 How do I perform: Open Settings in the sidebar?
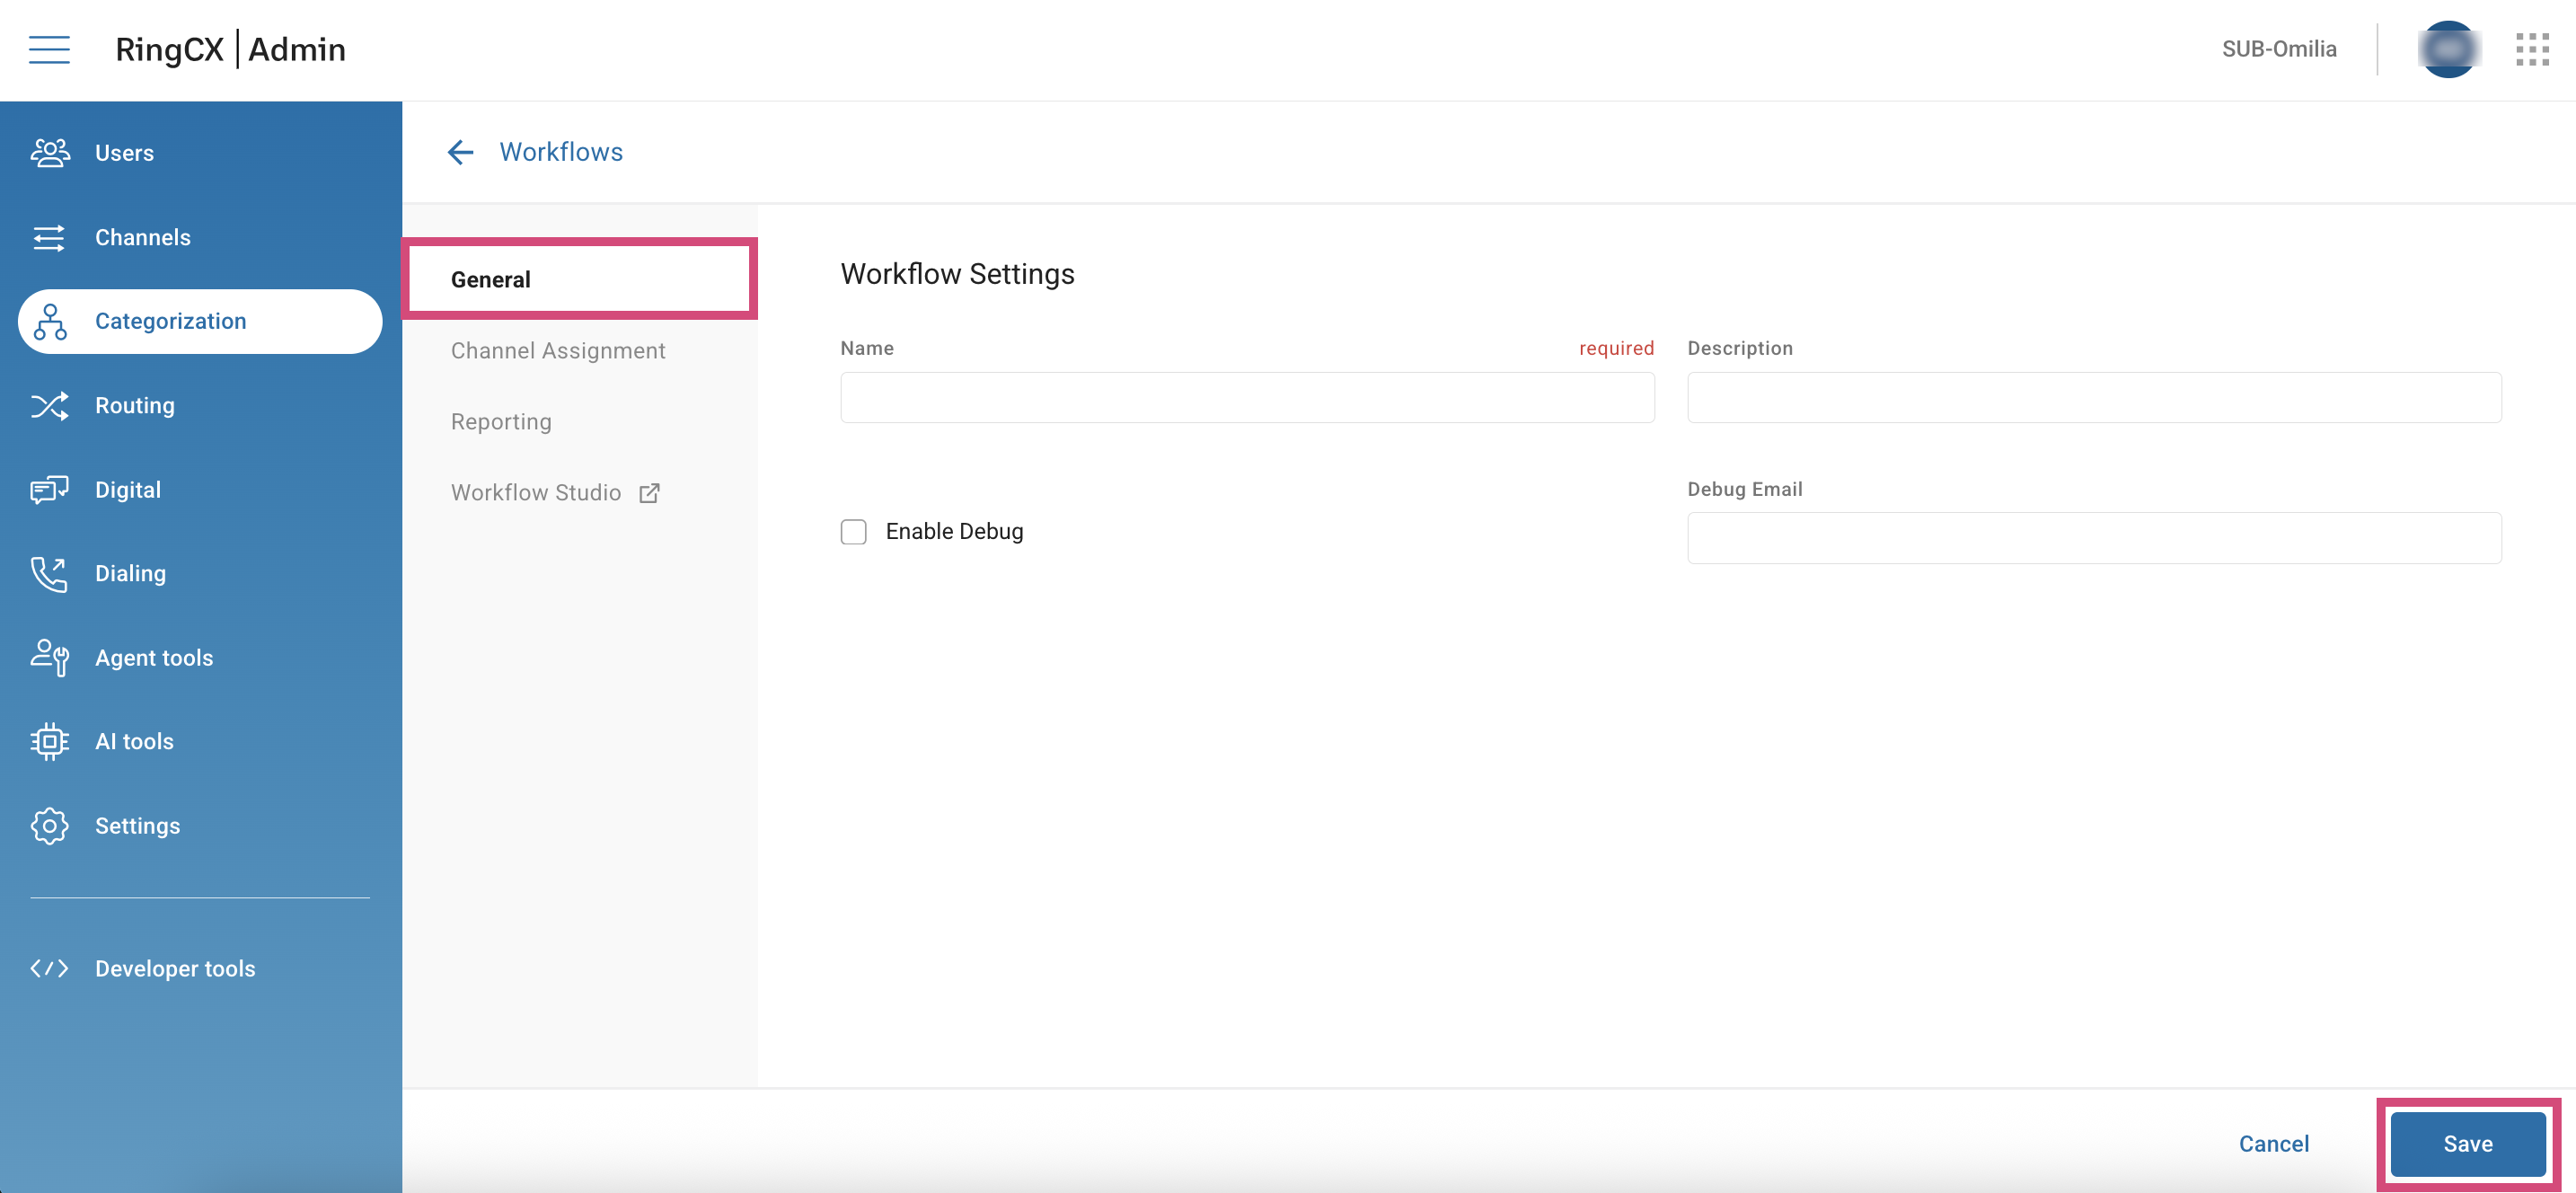pyautogui.click(x=137, y=826)
